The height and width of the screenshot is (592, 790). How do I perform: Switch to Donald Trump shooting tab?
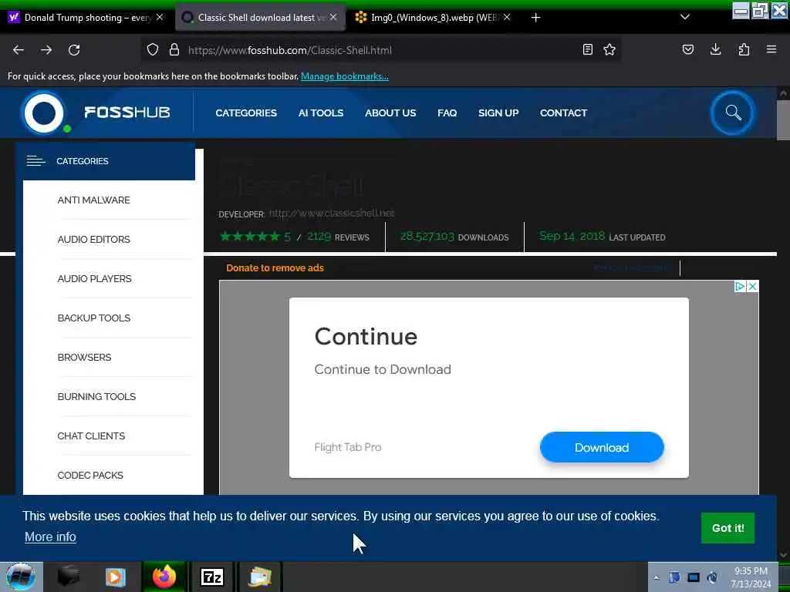coord(86,18)
